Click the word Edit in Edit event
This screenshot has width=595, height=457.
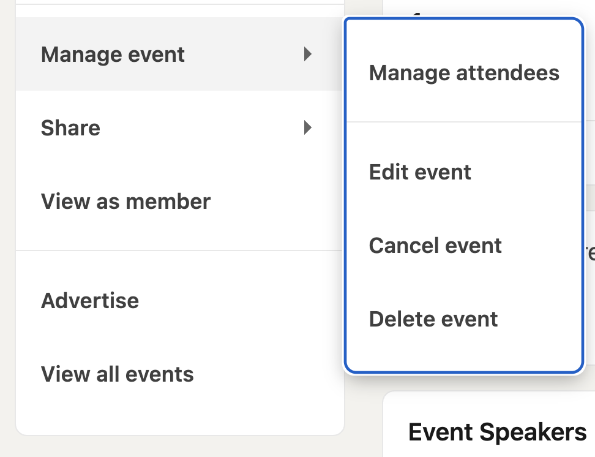386,172
